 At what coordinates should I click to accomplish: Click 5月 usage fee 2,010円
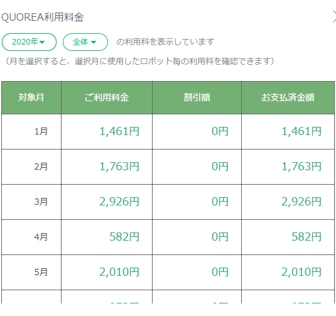tap(119, 272)
